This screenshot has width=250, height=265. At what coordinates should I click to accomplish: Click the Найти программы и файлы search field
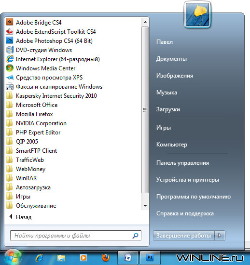tap(75, 236)
